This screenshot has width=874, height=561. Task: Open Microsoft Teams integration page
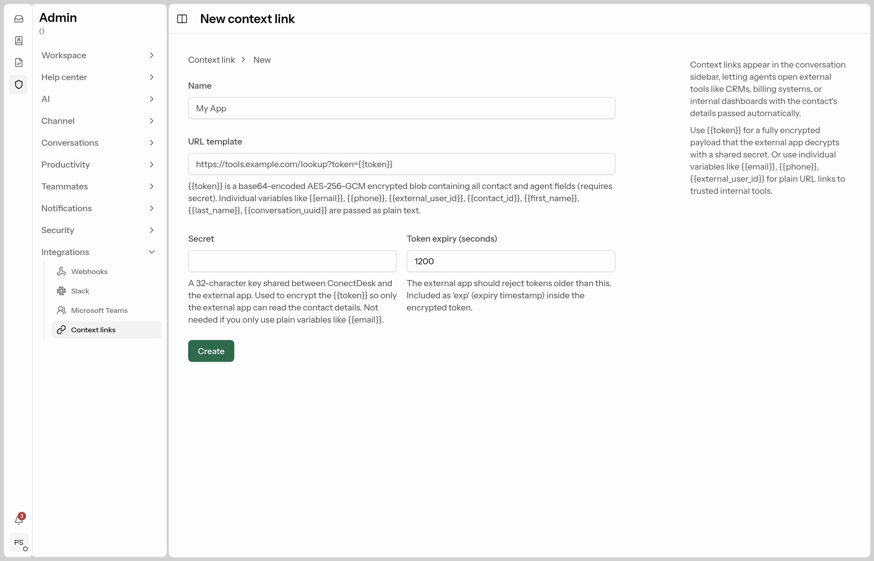pyautogui.click(x=106, y=310)
